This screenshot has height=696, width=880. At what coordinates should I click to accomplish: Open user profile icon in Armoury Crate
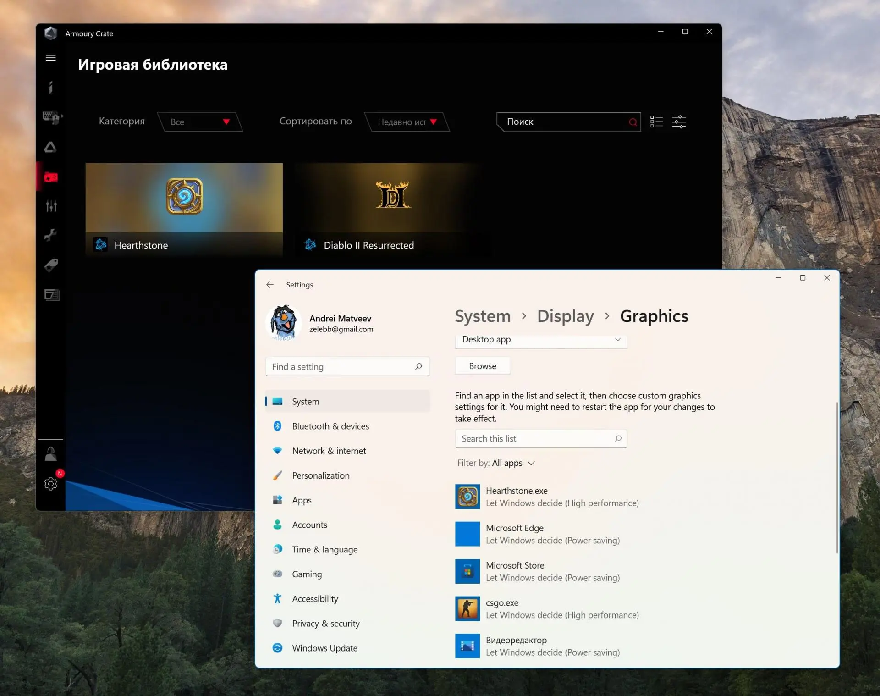point(51,454)
